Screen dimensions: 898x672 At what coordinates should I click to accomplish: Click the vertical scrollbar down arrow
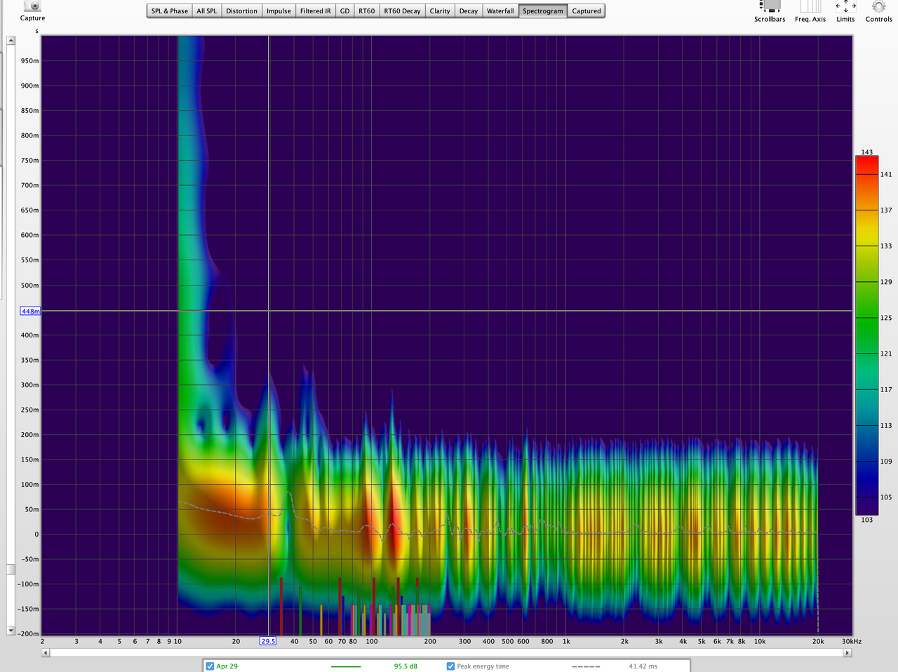pyautogui.click(x=11, y=631)
